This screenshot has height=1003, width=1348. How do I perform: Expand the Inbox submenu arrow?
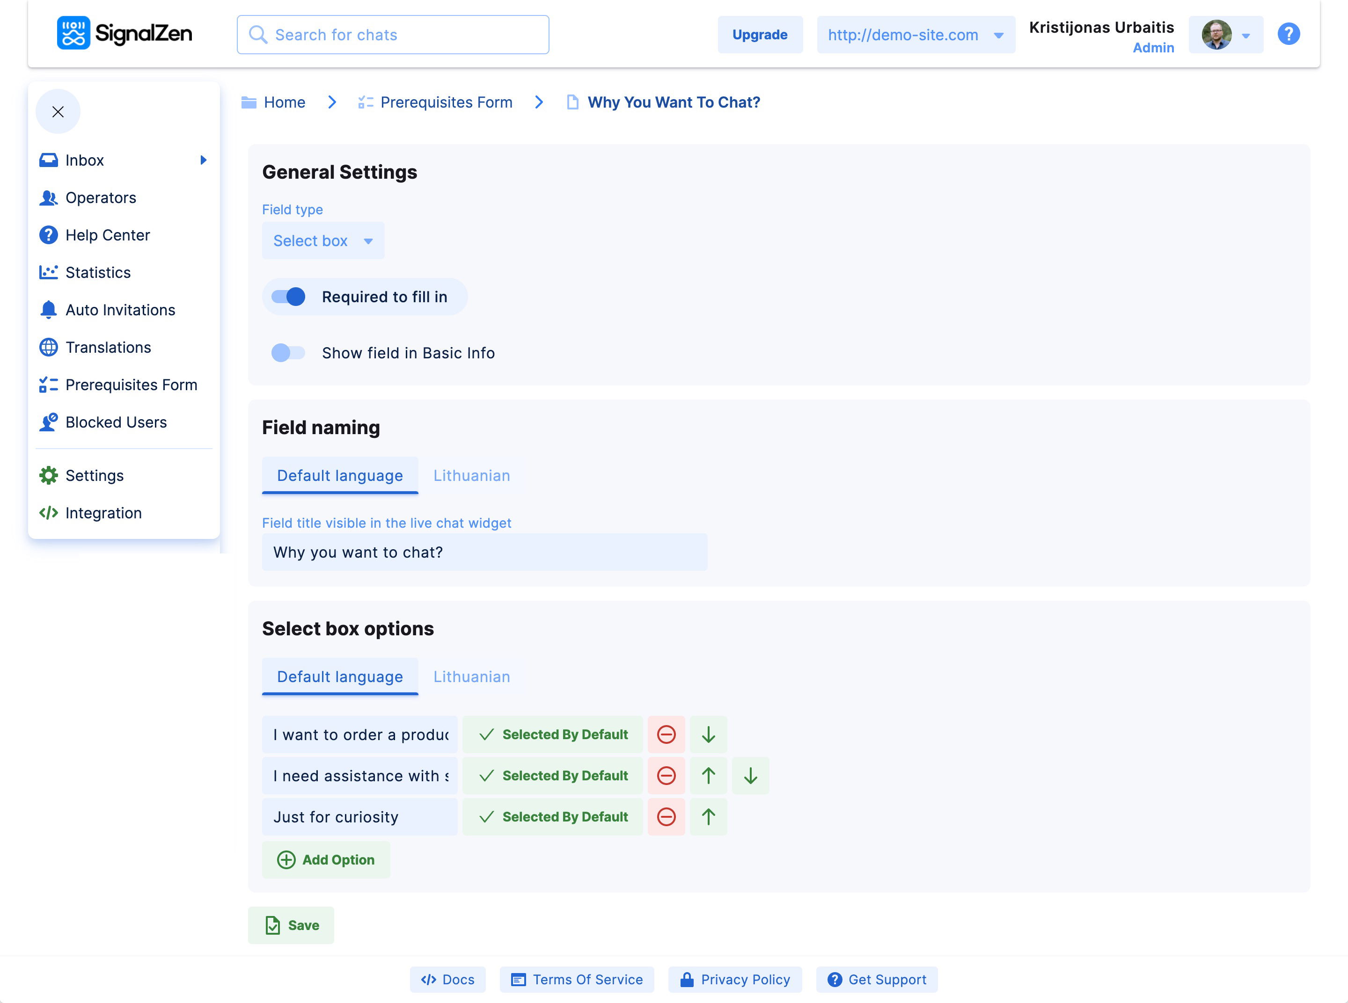click(204, 160)
